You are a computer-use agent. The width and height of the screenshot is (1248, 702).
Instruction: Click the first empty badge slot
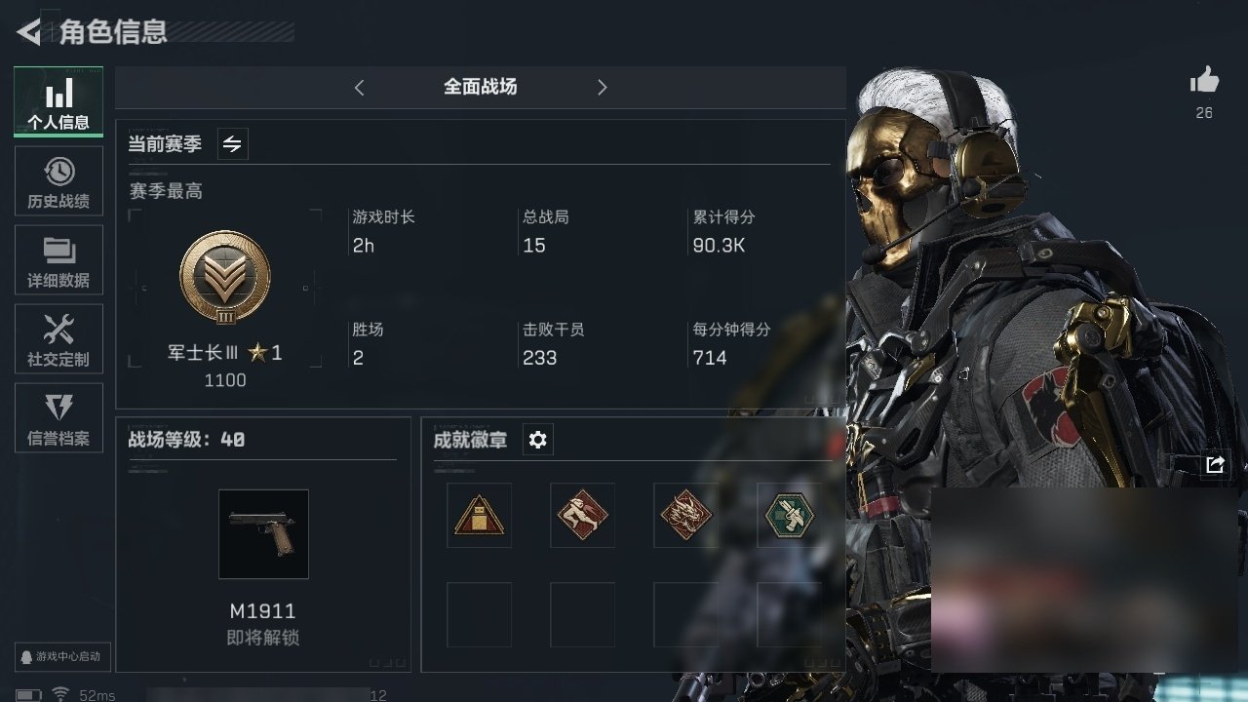[x=479, y=614]
